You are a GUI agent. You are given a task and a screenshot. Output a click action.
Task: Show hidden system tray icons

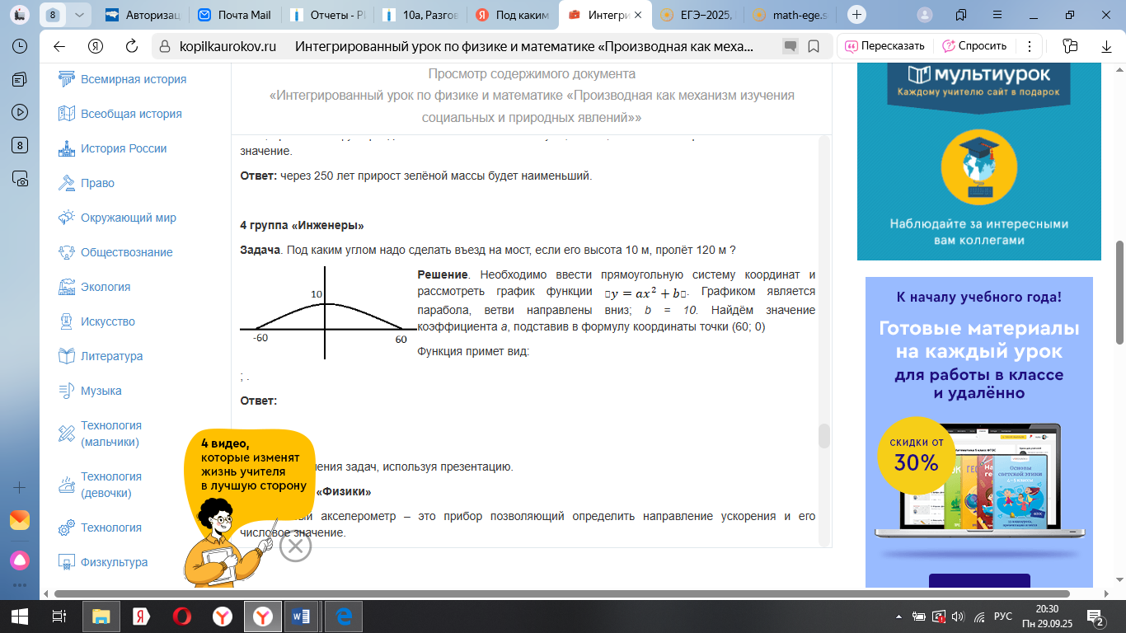(x=898, y=617)
